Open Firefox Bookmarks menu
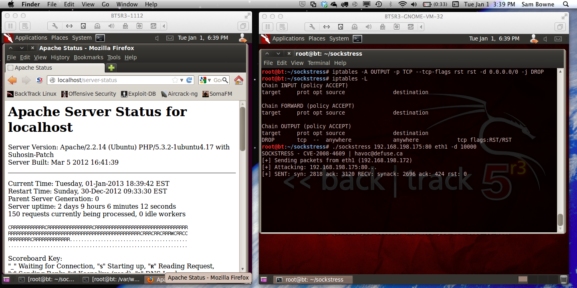 click(x=89, y=57)
